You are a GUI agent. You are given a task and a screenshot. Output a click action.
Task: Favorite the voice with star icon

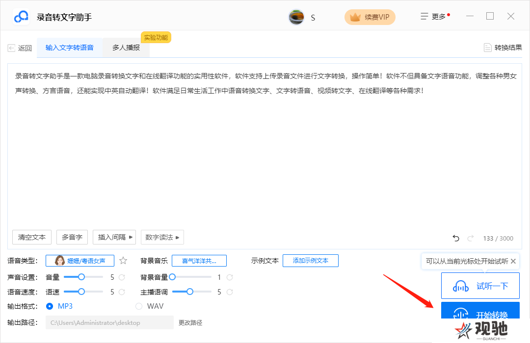123,261
